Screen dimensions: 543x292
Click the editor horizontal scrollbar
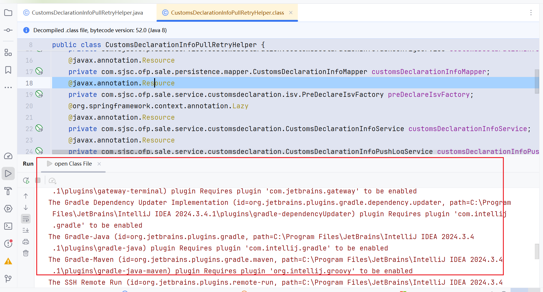(102, 152)
